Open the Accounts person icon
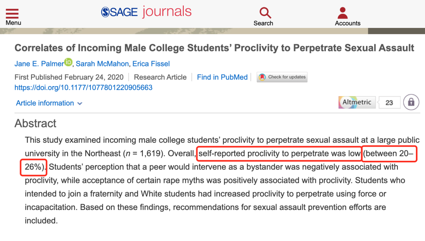 343,13
